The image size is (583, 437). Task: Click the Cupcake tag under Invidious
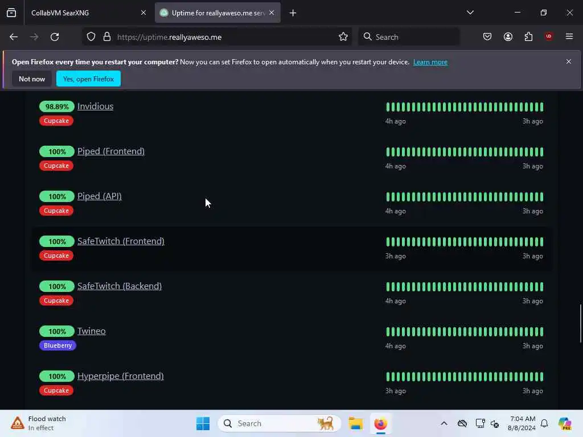pos(56,121)
